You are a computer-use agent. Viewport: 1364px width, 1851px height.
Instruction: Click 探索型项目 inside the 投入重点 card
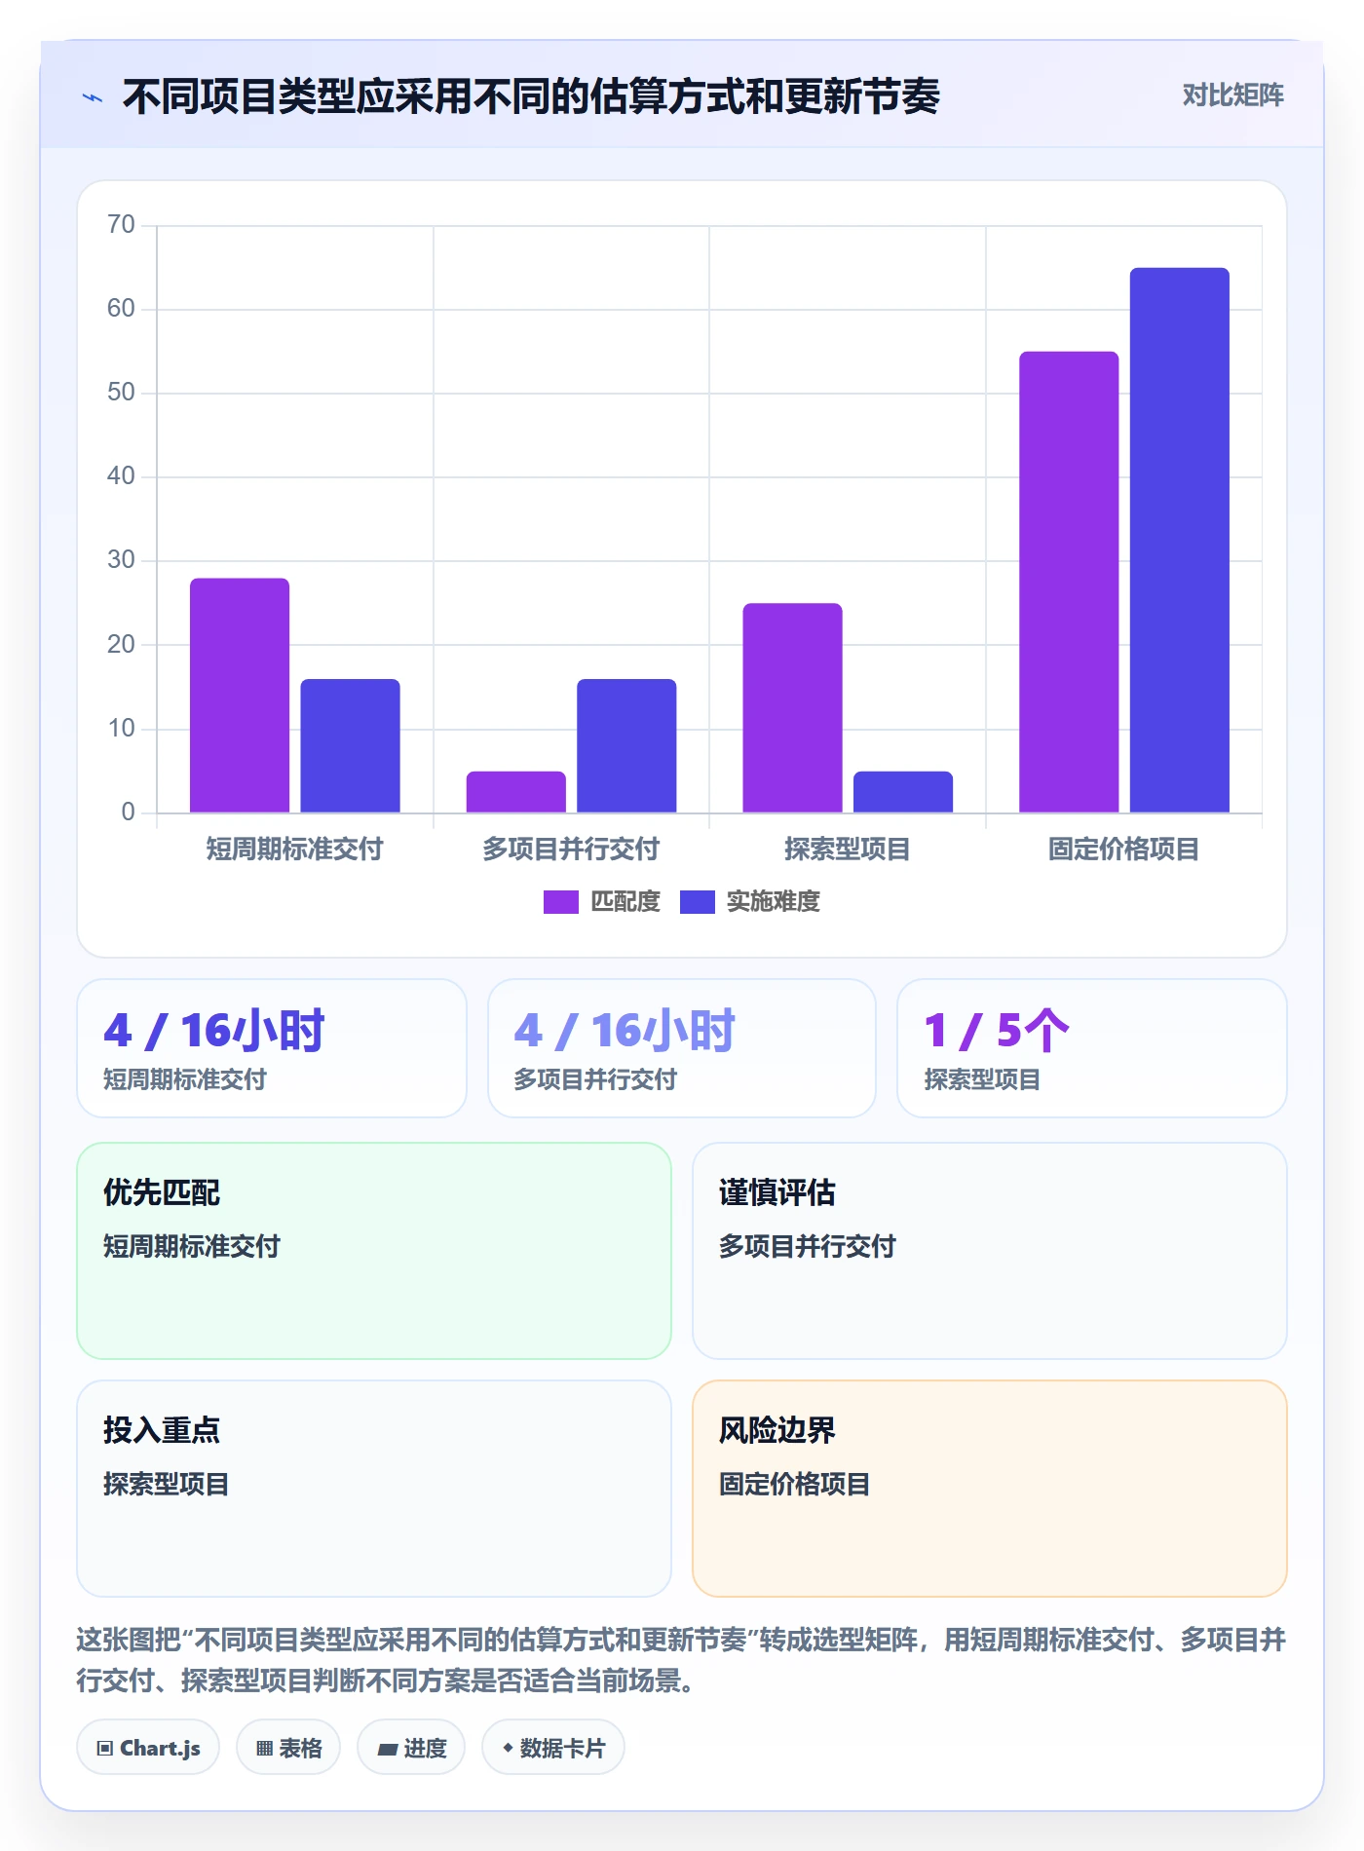pyautogui.click(x=167, y=1485)
